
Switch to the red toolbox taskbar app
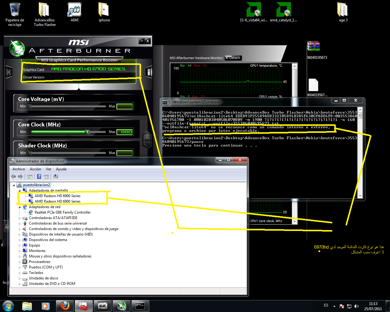coord(83,306)
